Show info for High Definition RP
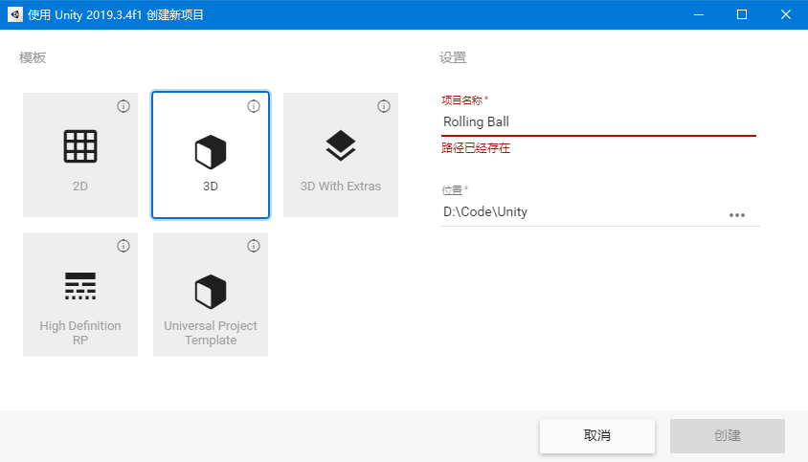This screenshot has width=808, height=462. (123, 246)
